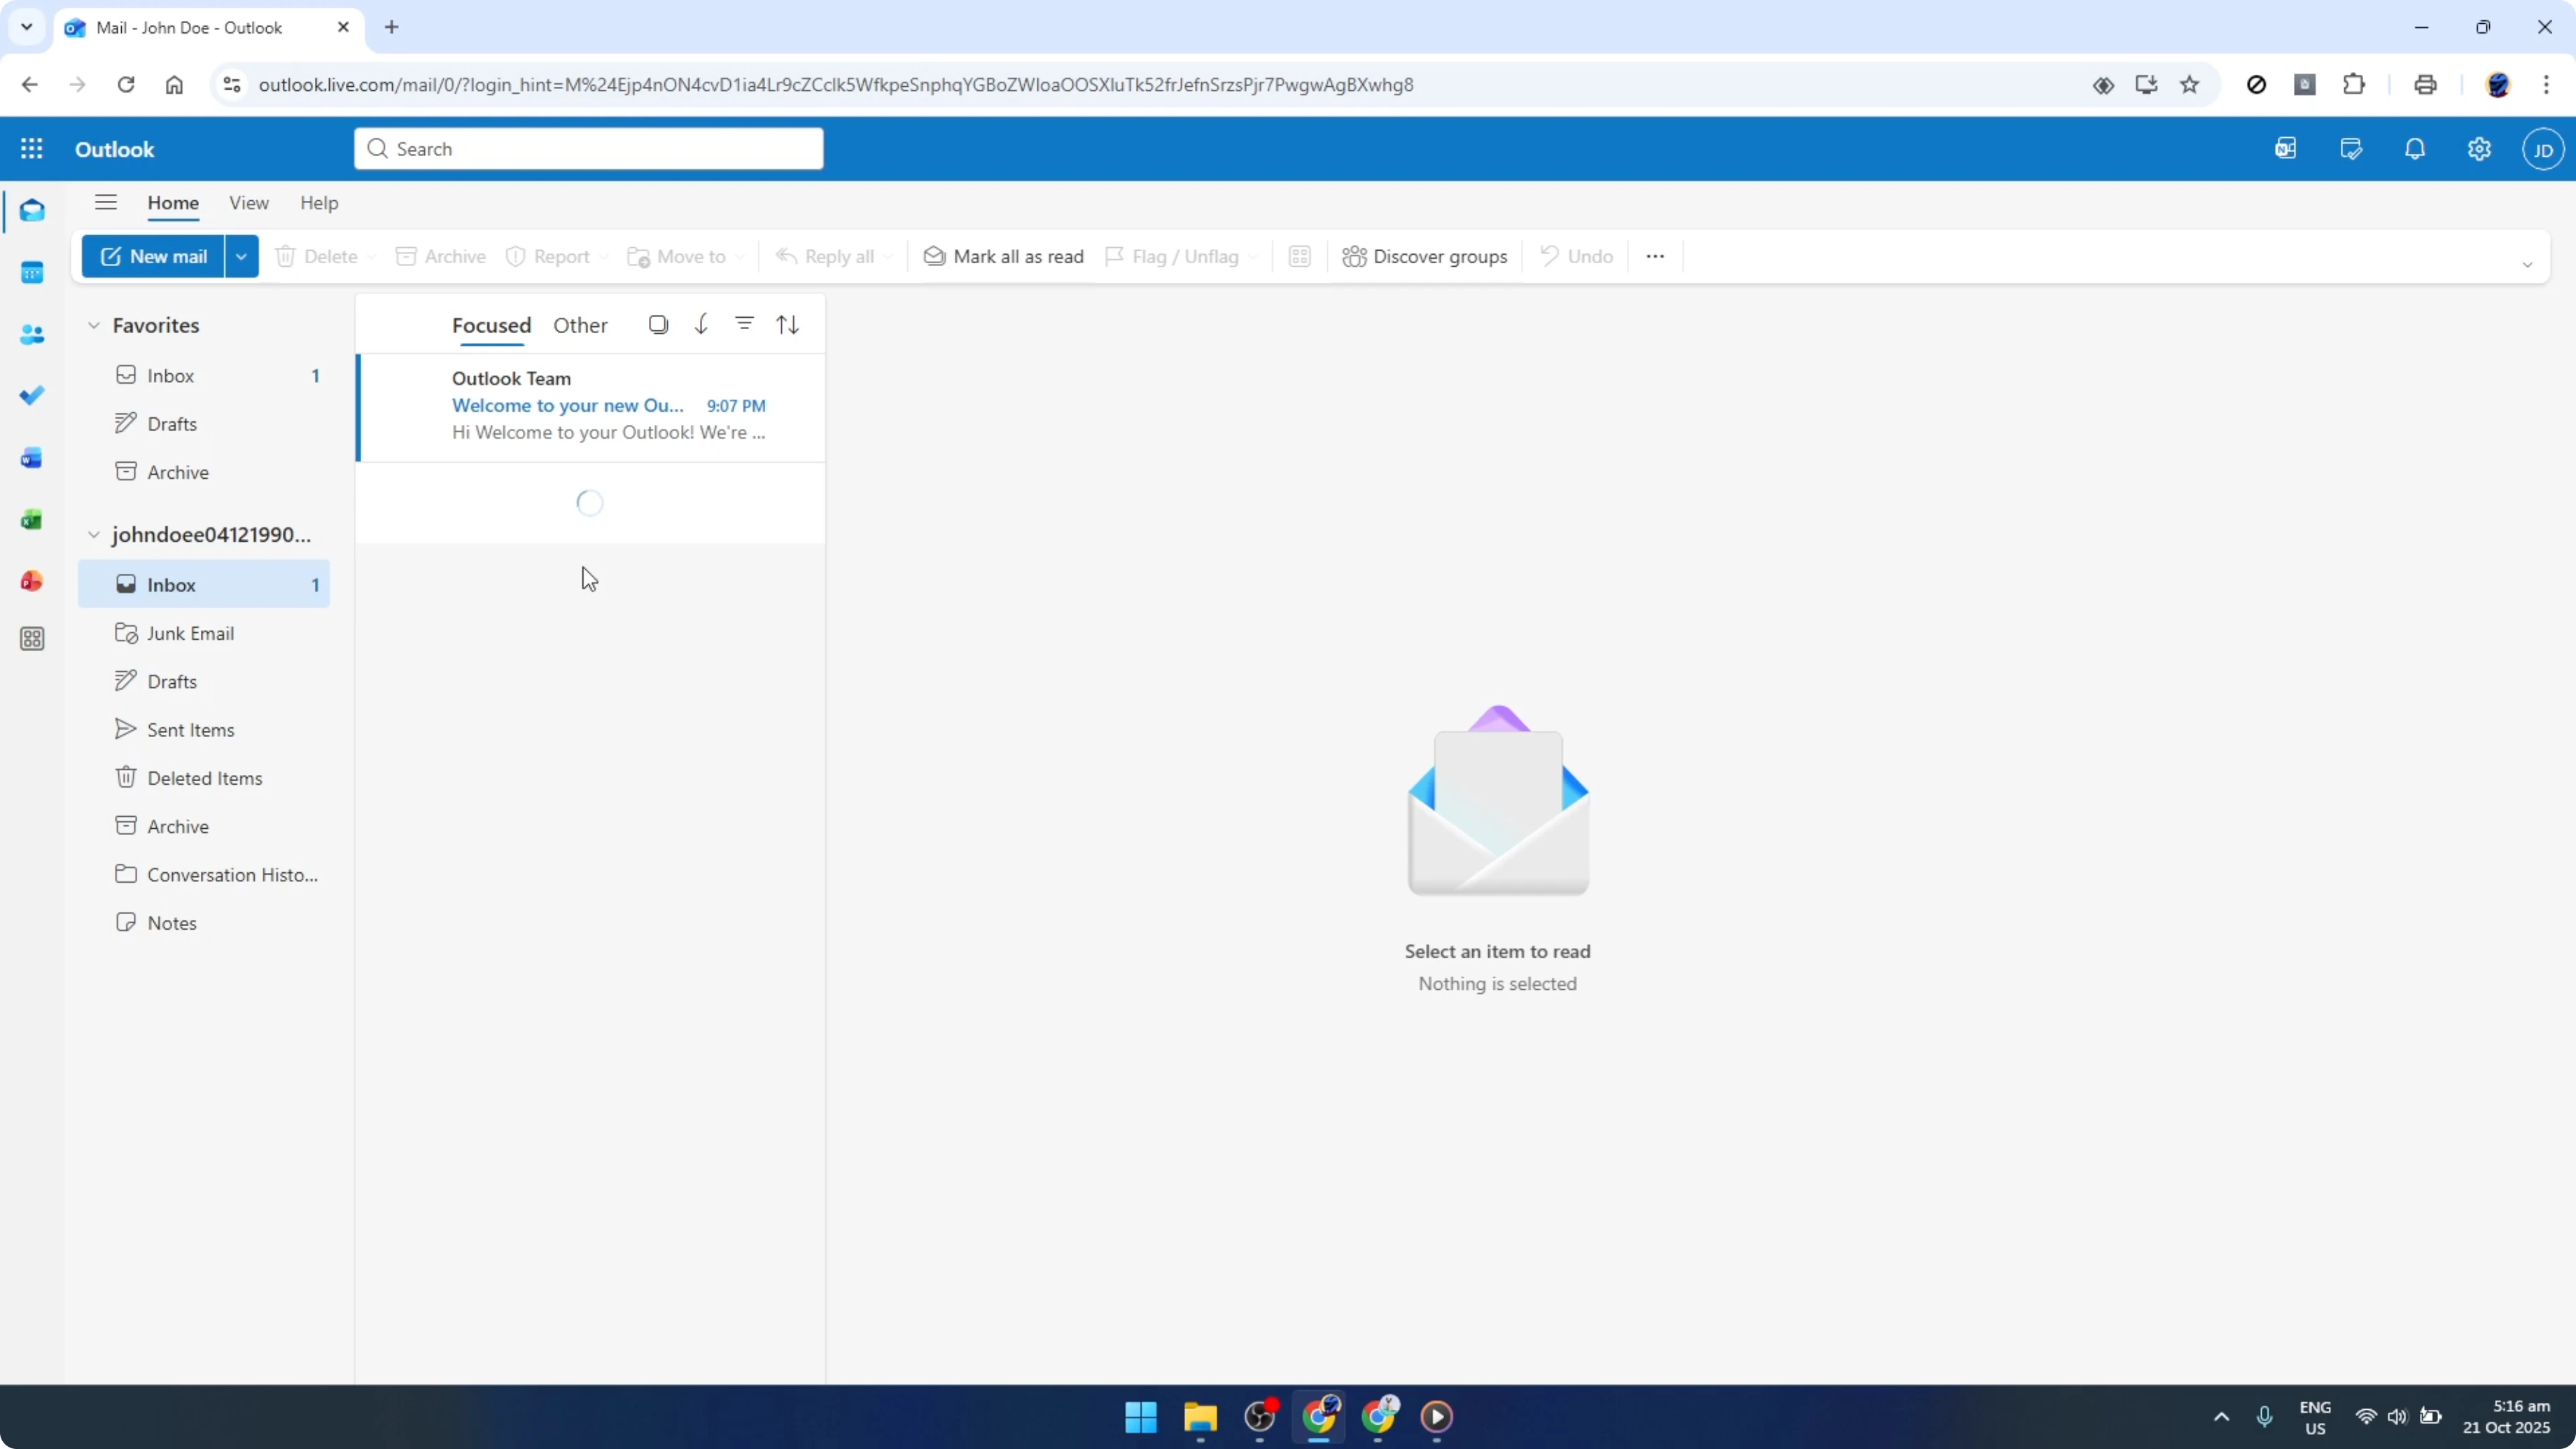Toggle the navigation pane hamburger icon
Image resolution: width=2576 pixels, height=1449 pixels.
tap(106, 203)
